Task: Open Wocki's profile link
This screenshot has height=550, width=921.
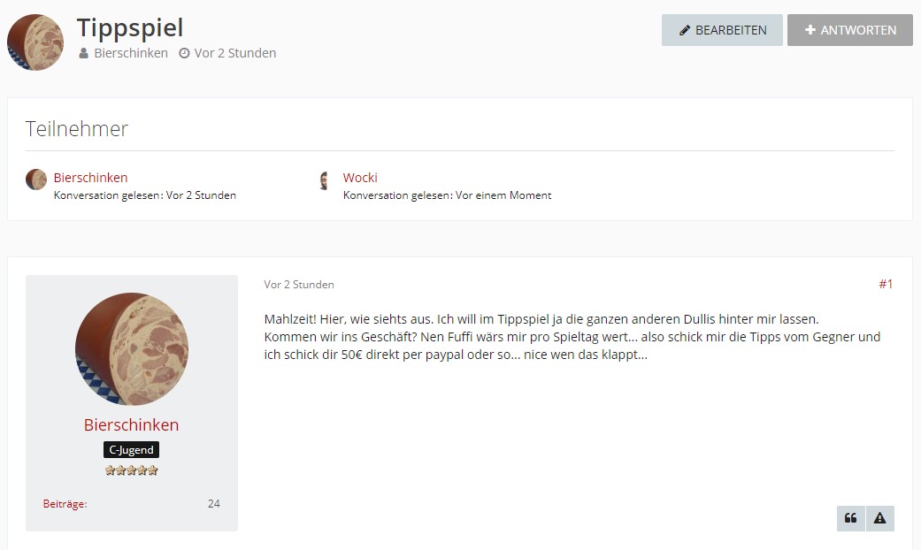Action: pyautogui.click(x=360, y=178)
